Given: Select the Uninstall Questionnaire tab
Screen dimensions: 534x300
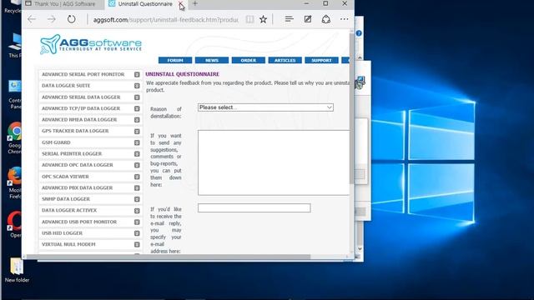Looking at the screenshot, I should tap(144, 4).
